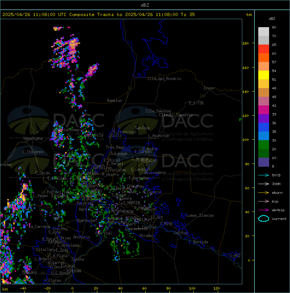Select the 'Divisadero' map label
290x293 pixels.
(155, 173)
